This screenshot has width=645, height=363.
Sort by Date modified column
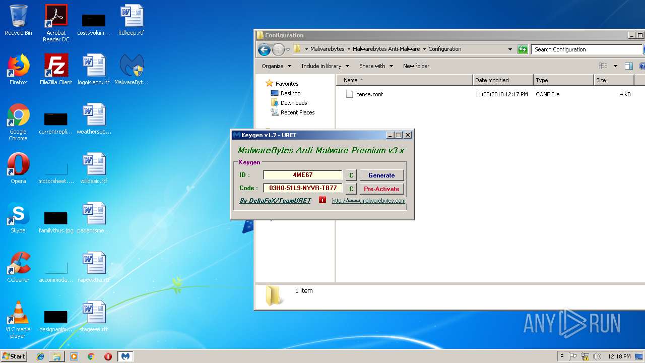point(503,80)
